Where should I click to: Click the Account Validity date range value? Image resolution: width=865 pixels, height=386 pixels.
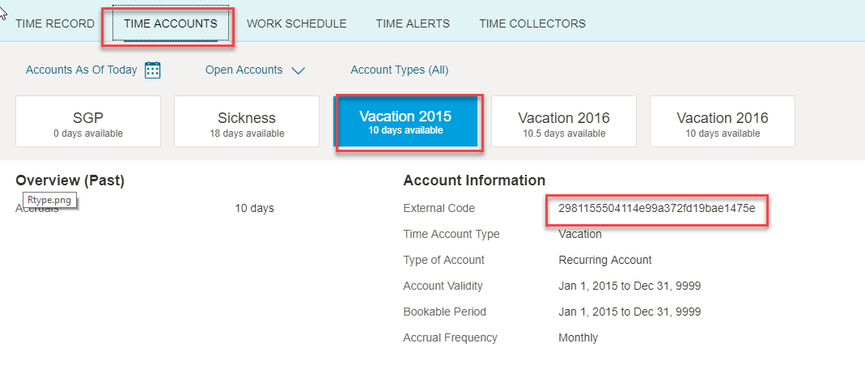coord(630,286)
